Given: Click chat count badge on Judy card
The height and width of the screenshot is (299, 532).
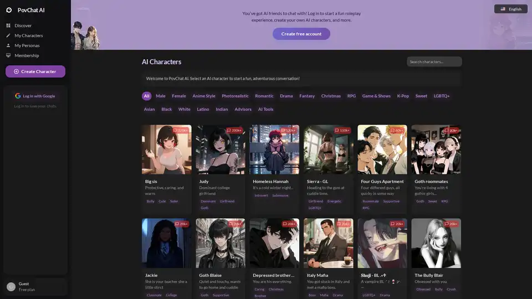Looking at the screenshot, I should [x=234, y=130].
